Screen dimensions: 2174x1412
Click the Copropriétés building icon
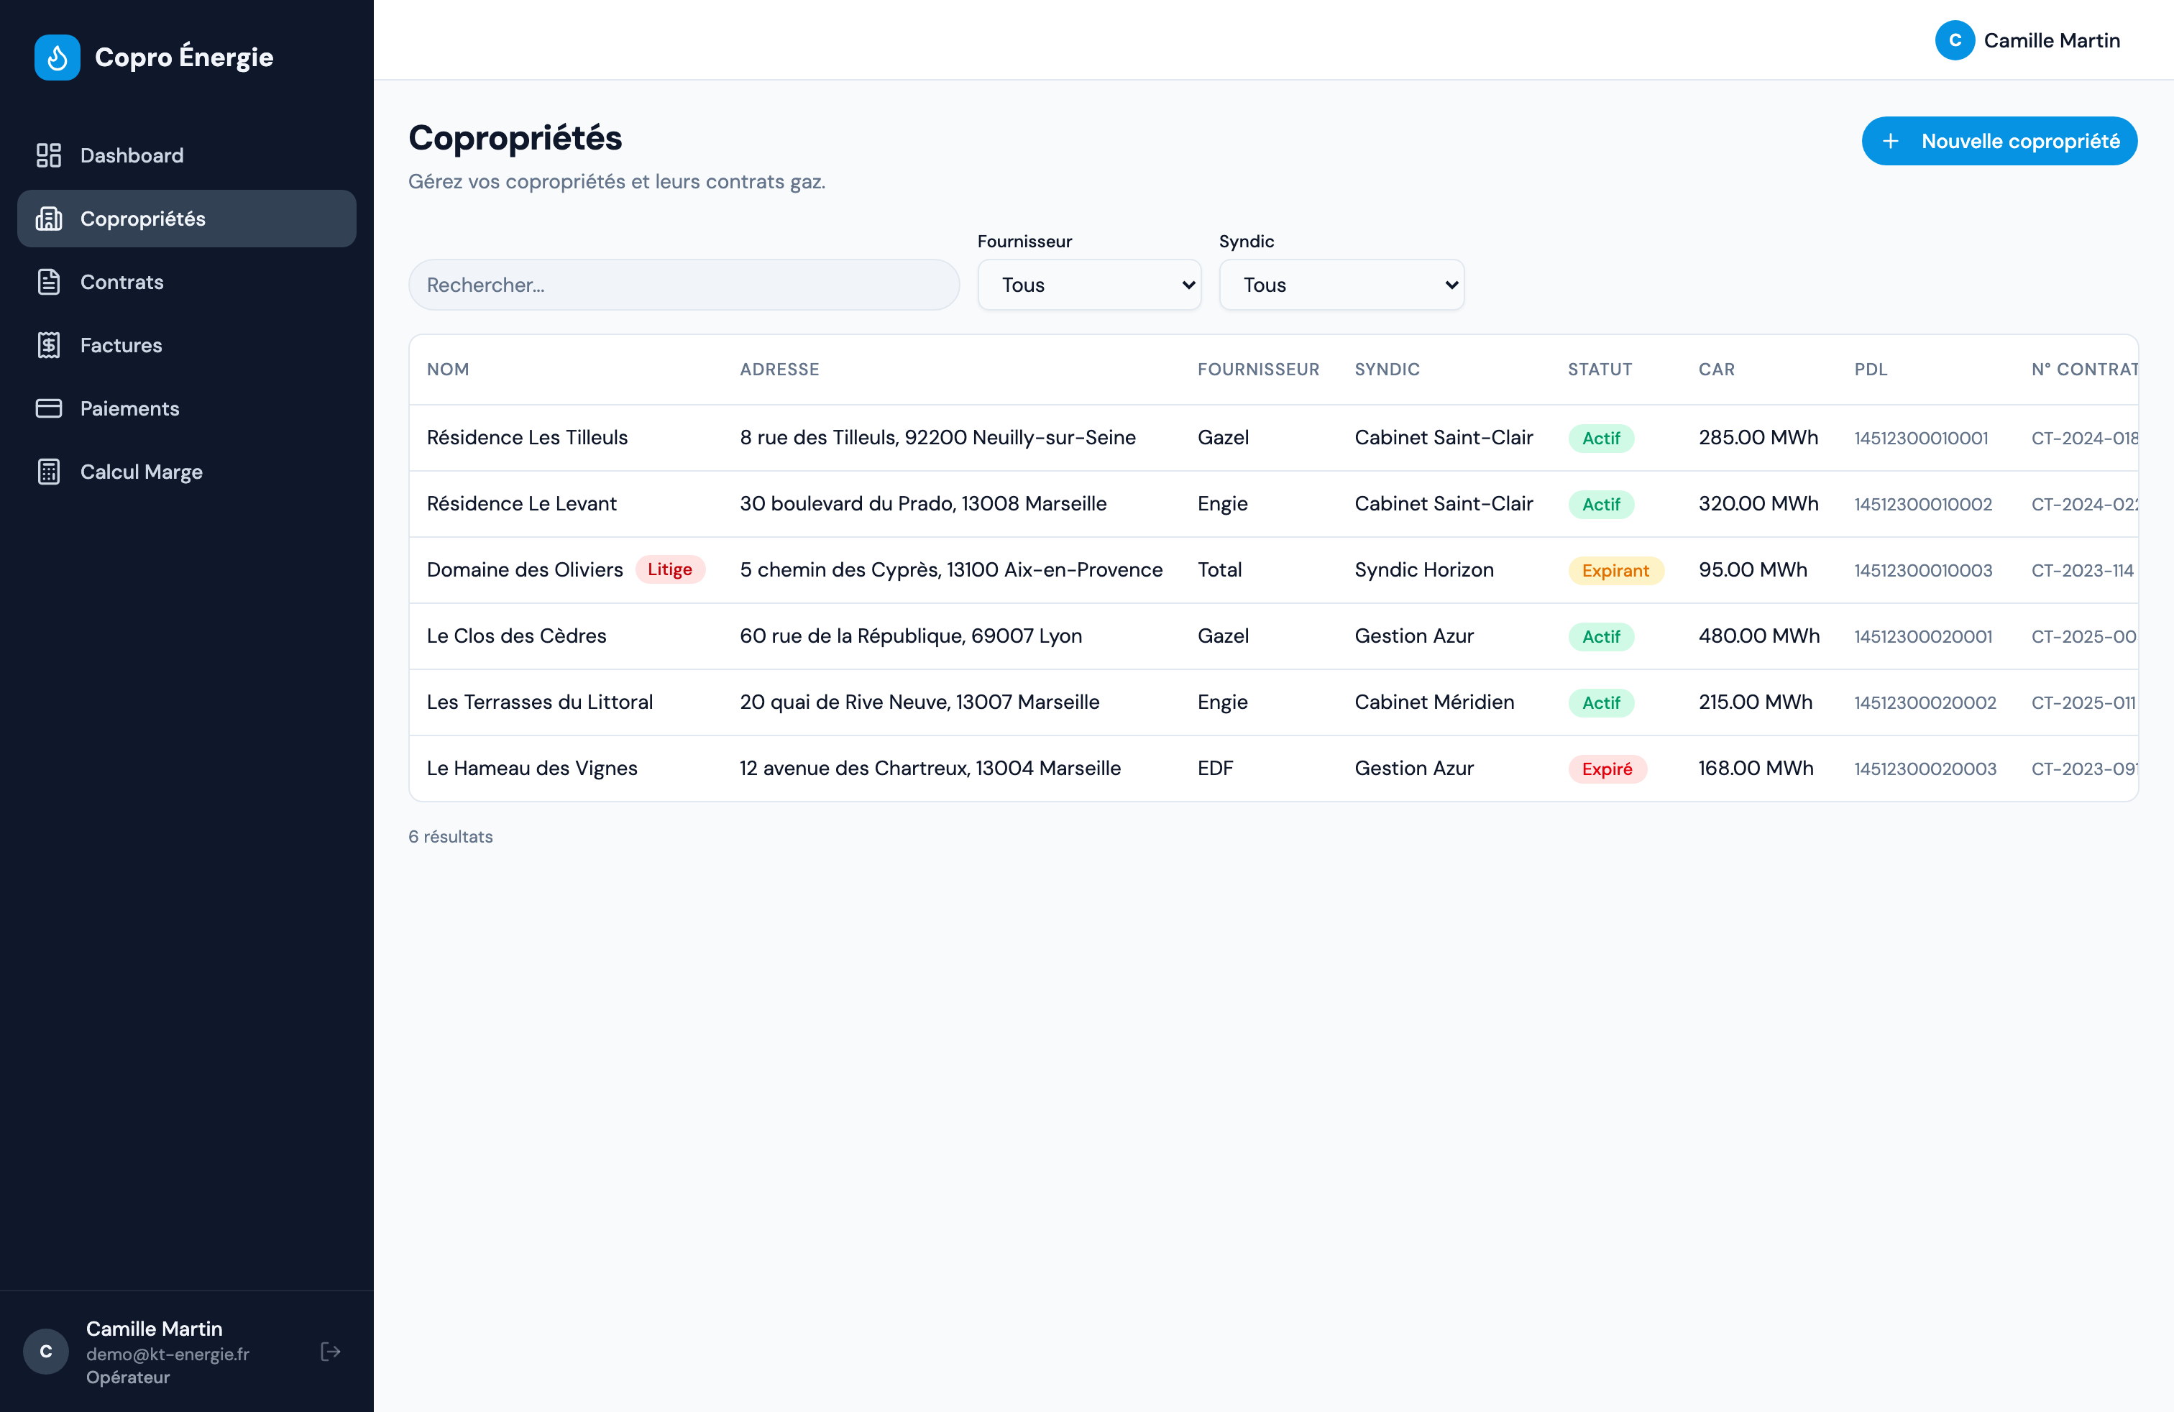(48, 219)
